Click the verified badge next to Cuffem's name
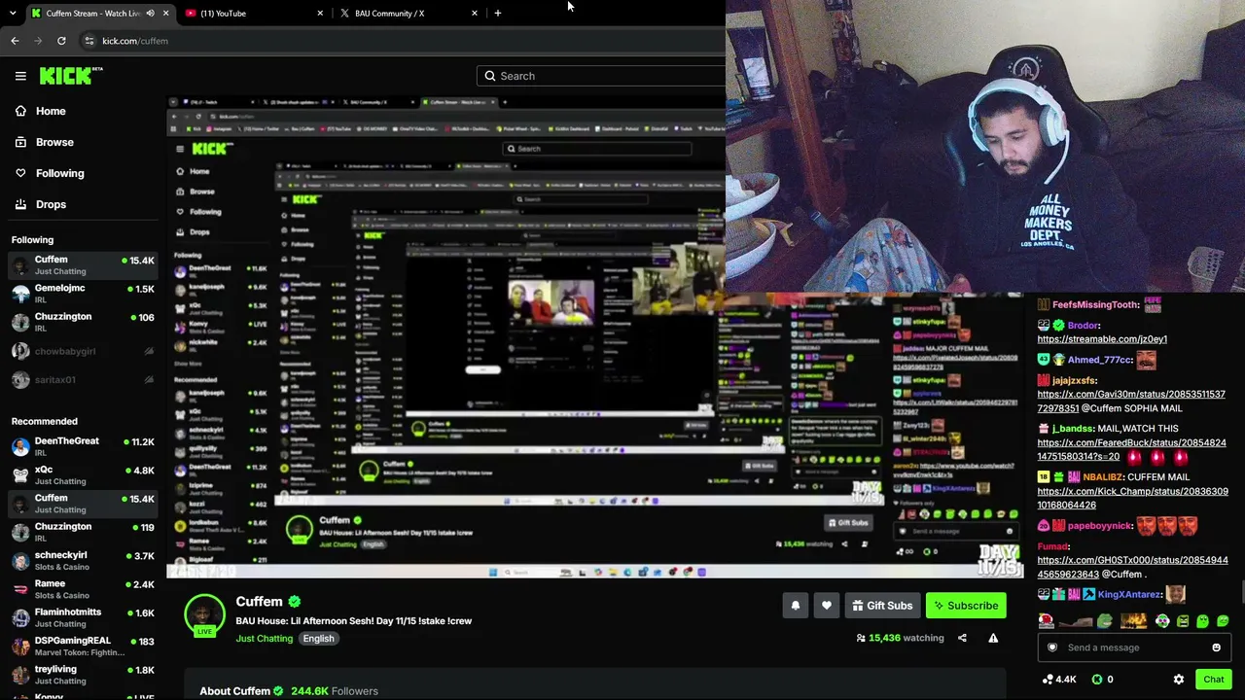The width and height of the screenshot is (1245, 700). (x=295, y=602)
